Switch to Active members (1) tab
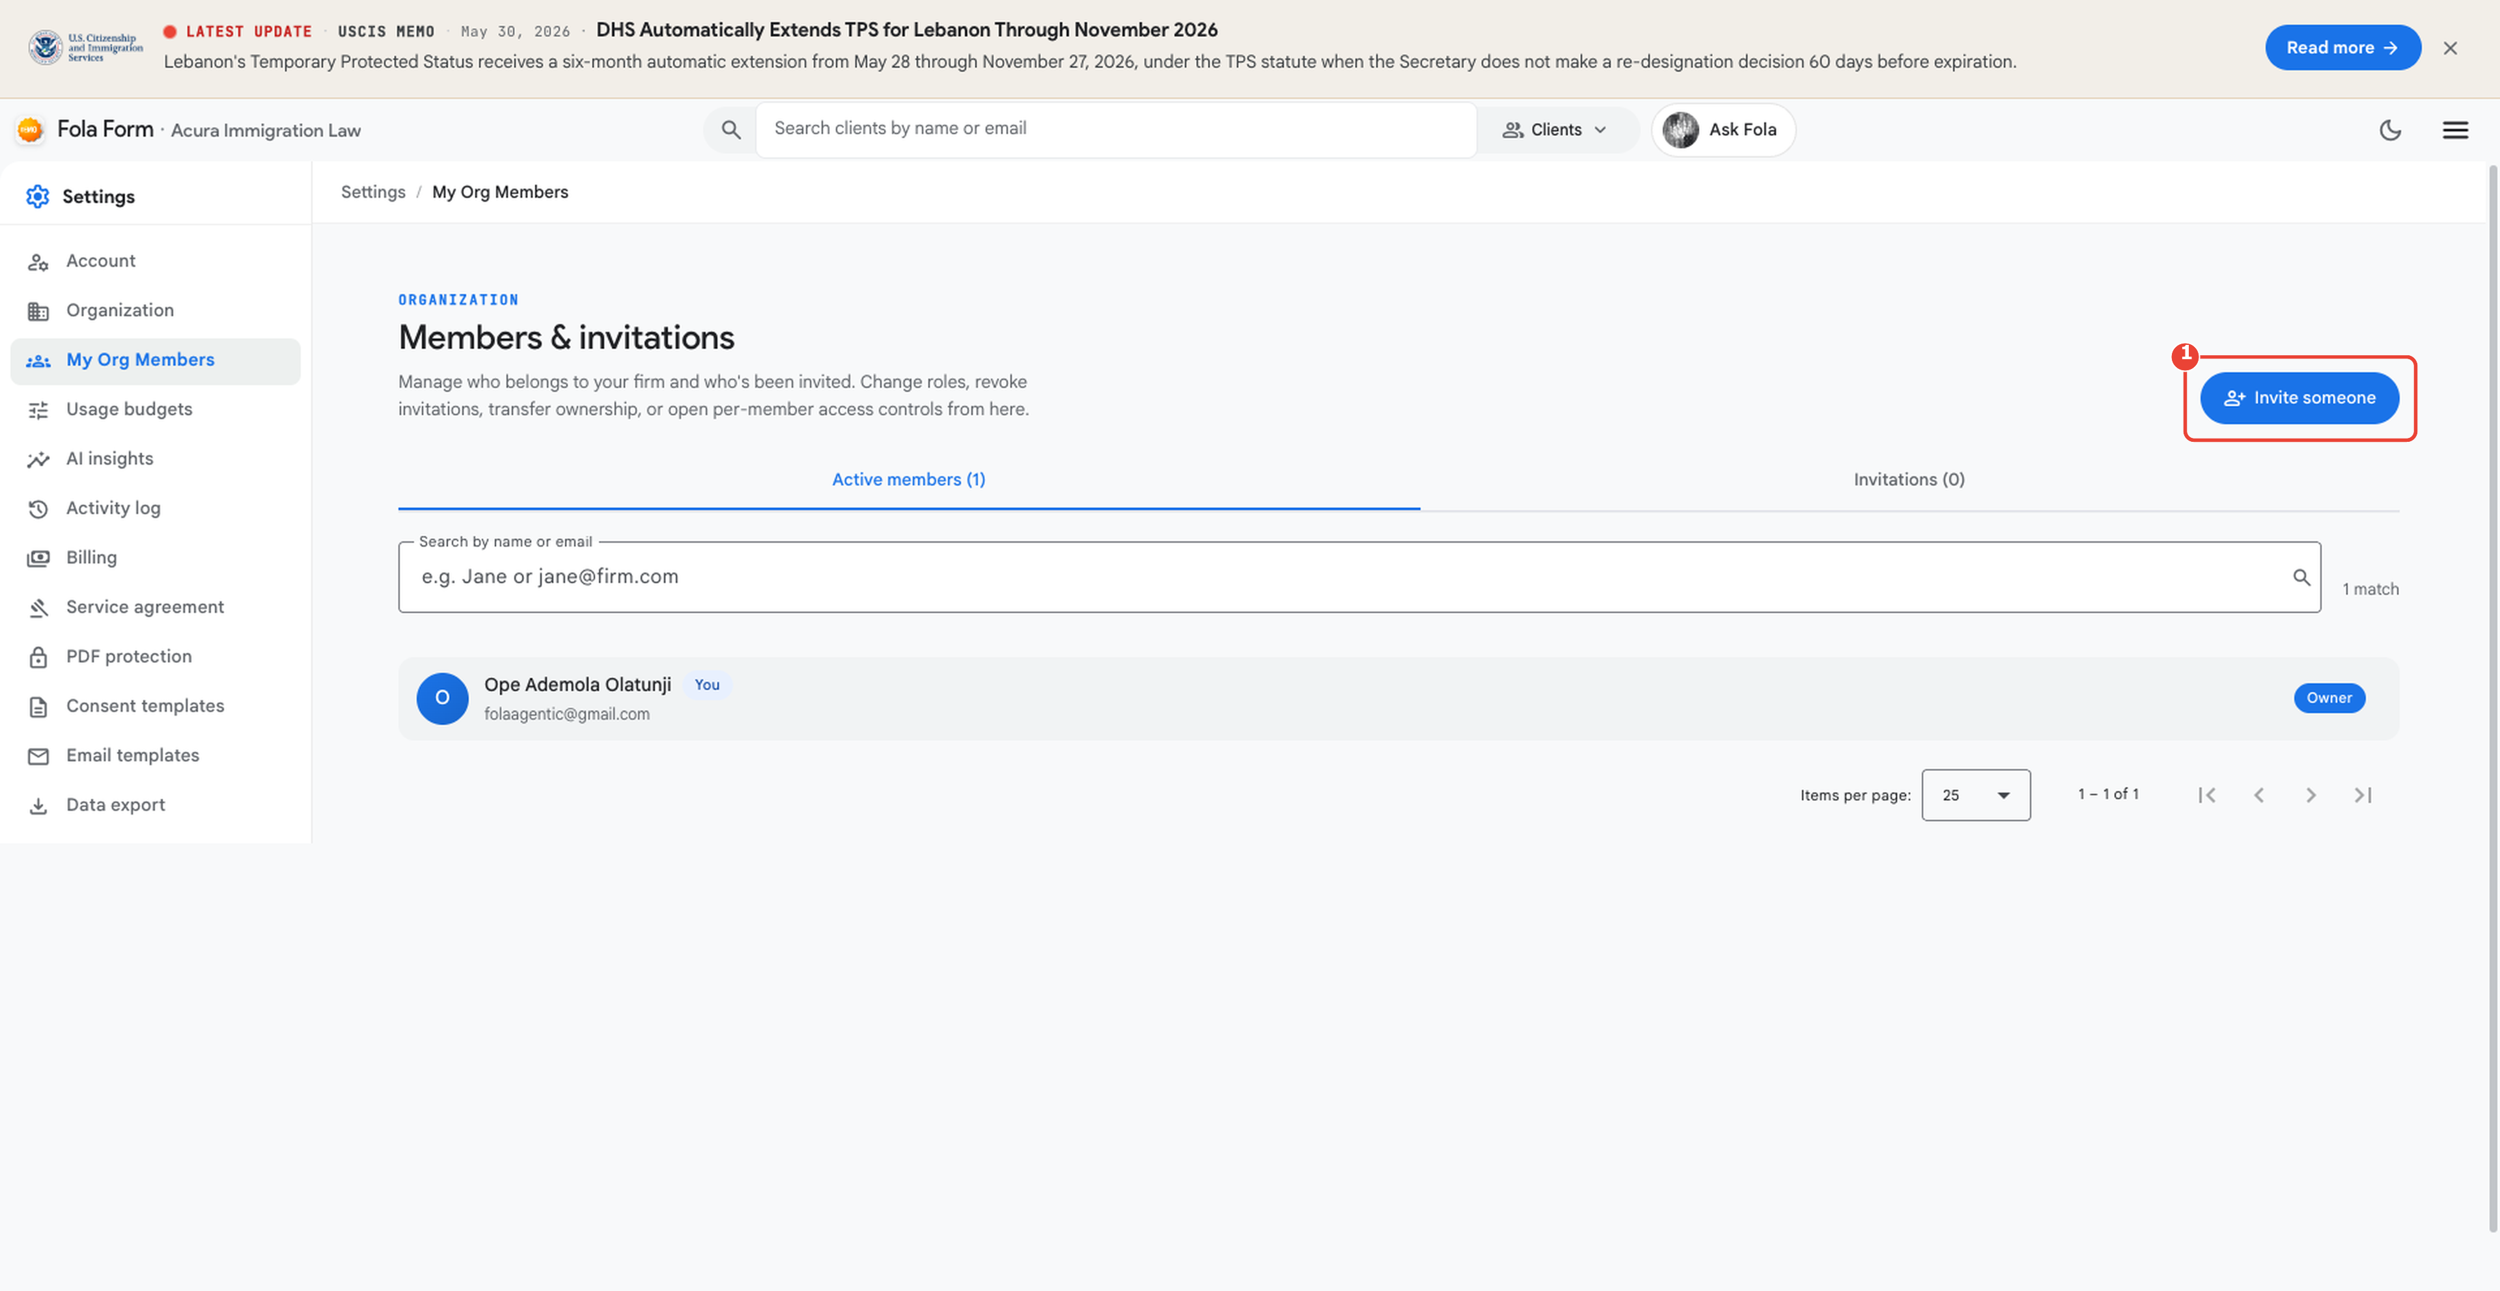The height and width of the screenshot is (1291, 2500). [908, 479]
